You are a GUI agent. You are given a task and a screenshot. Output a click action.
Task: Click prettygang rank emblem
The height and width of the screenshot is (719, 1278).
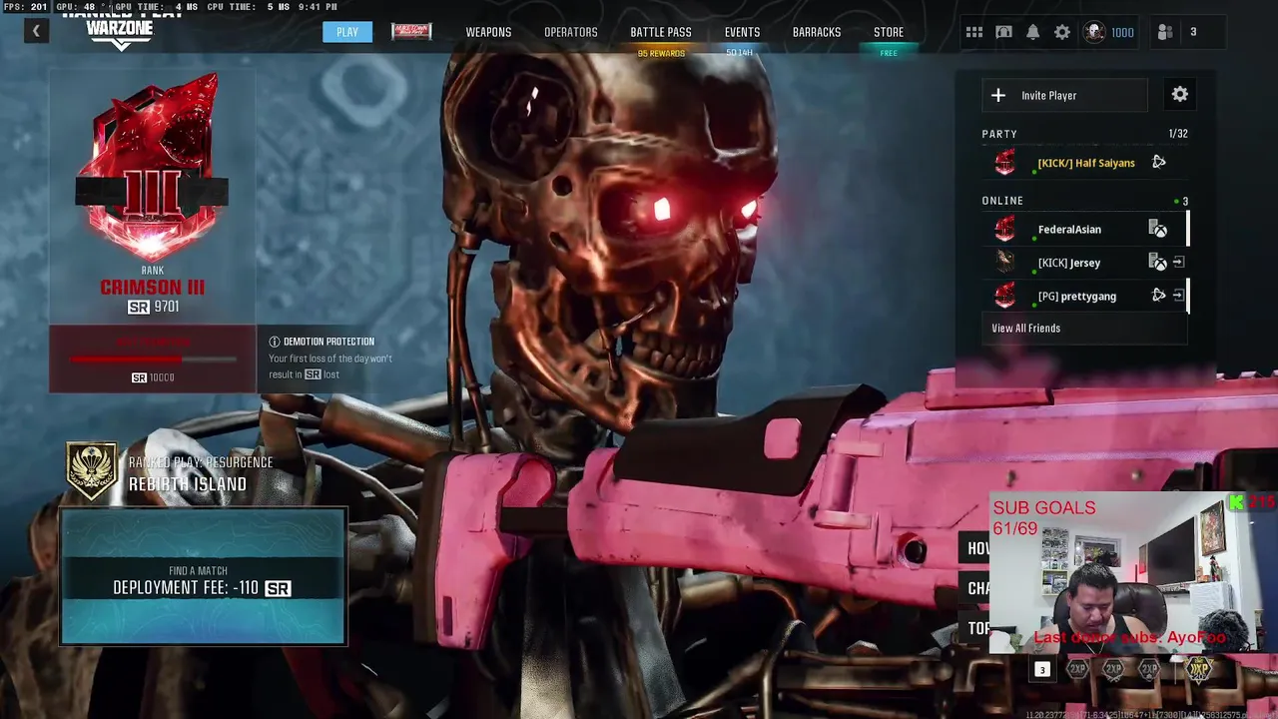tap(1005, 296)
